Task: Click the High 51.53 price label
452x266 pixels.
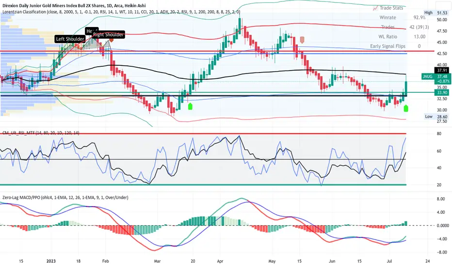Action: [x=436, y=13]
